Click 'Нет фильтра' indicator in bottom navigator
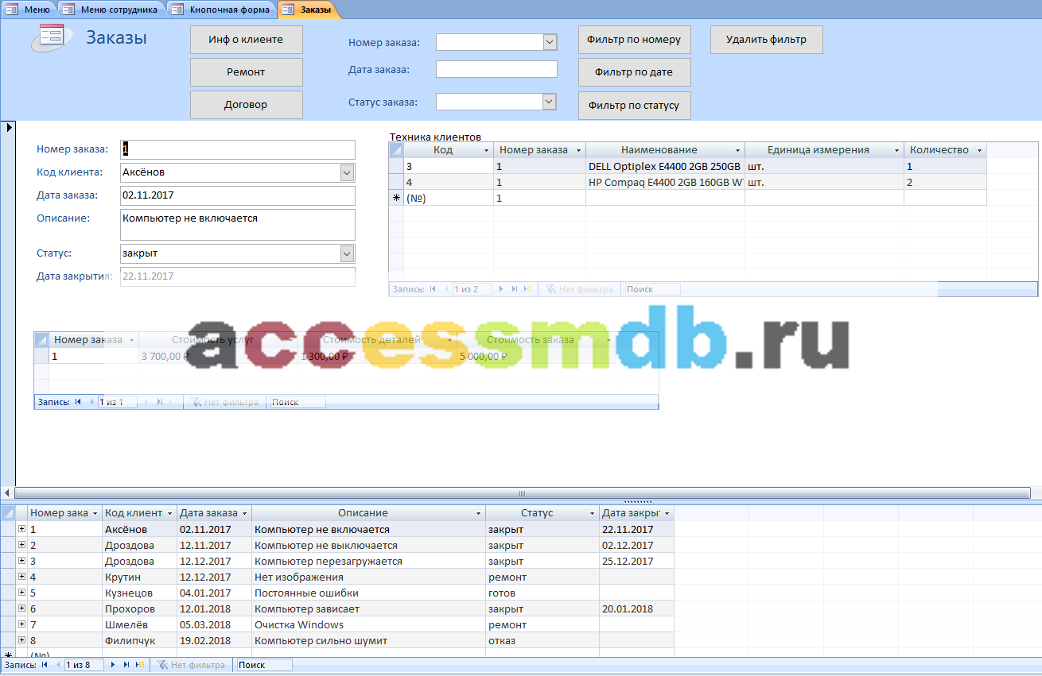This screenshot has width=1042, height=676. point(191,665)
